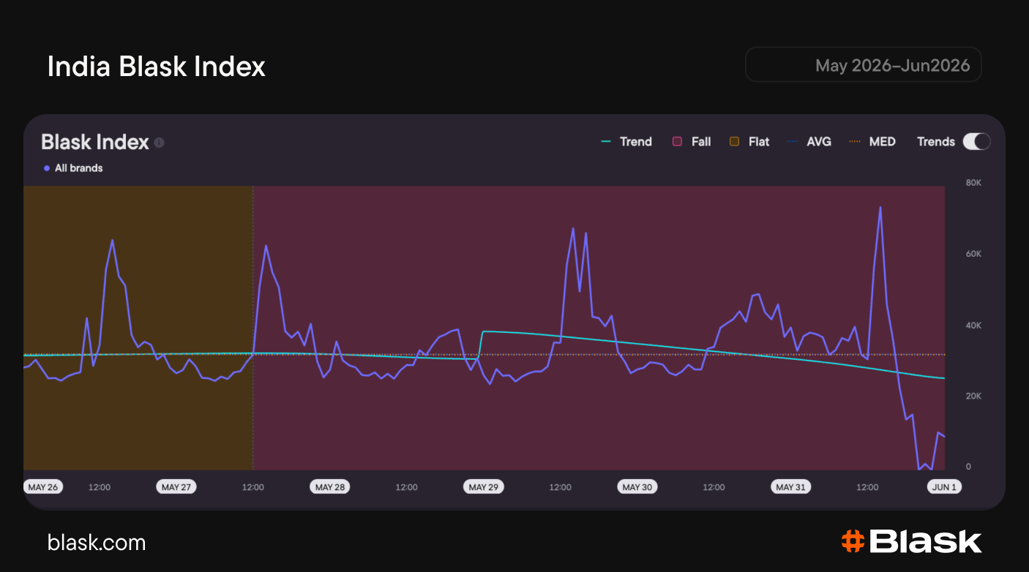
Task: Select the JUN 1 date marker
Action: tap(944, 487)
